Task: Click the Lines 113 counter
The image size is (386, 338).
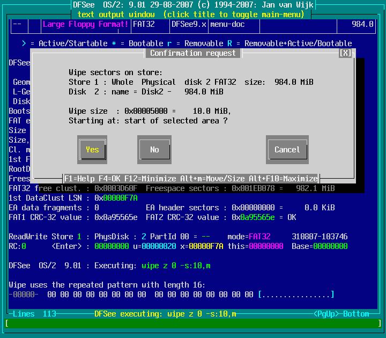Action: [x=34, y=314]
